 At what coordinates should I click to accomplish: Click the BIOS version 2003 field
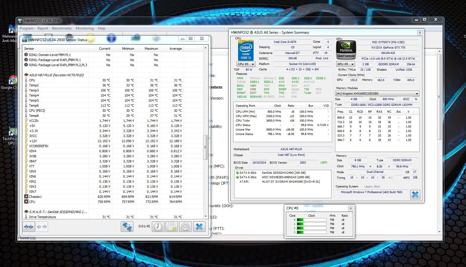tap(303, 163)
